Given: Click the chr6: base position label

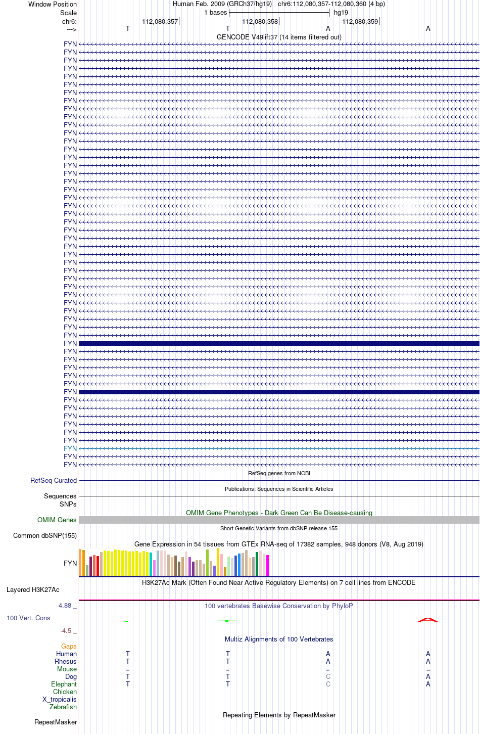Looking at the screenshot, I should [x=69, y=21].
